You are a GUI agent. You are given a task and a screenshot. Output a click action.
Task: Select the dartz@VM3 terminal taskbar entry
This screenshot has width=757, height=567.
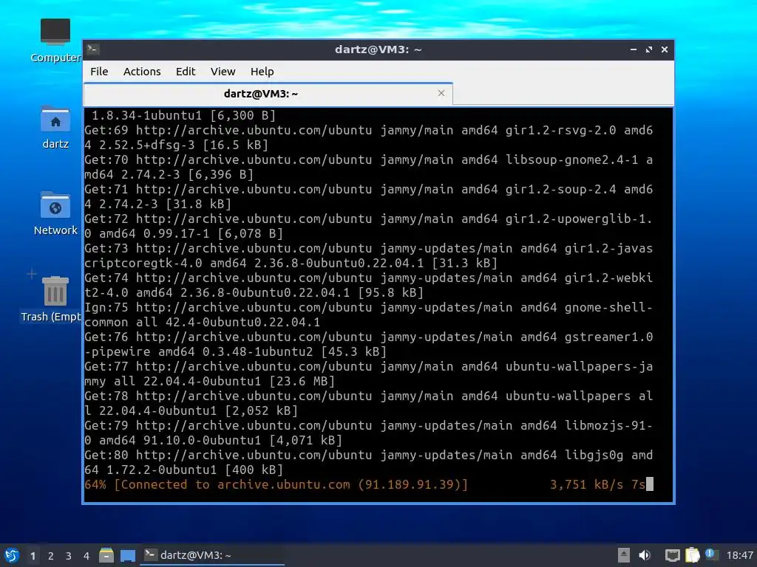[x=212, y=555]
